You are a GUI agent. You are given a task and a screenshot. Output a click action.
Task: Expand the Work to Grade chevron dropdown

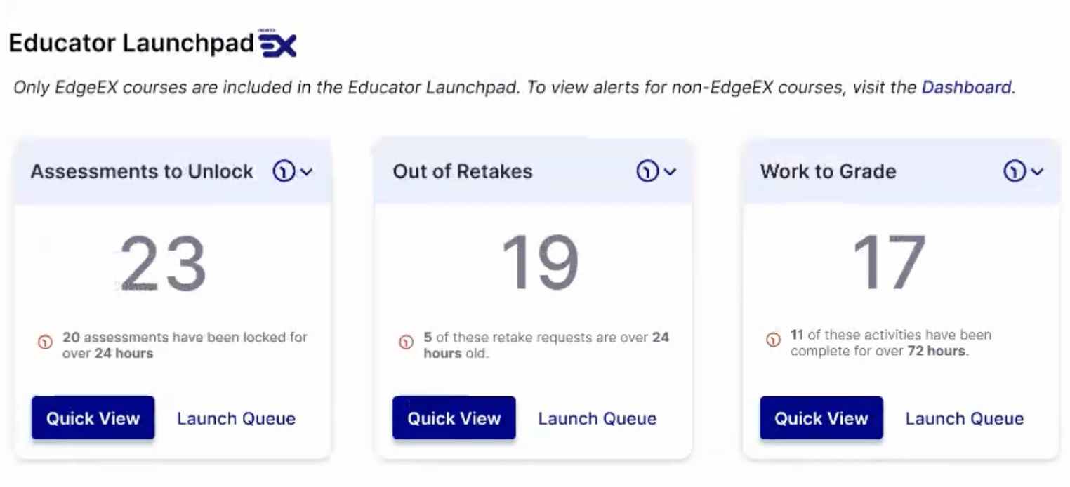1037,172
